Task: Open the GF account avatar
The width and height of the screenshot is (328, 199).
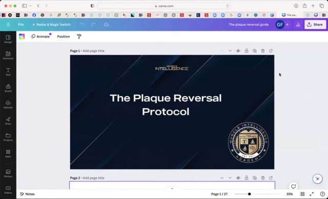Action: [280, 25]
